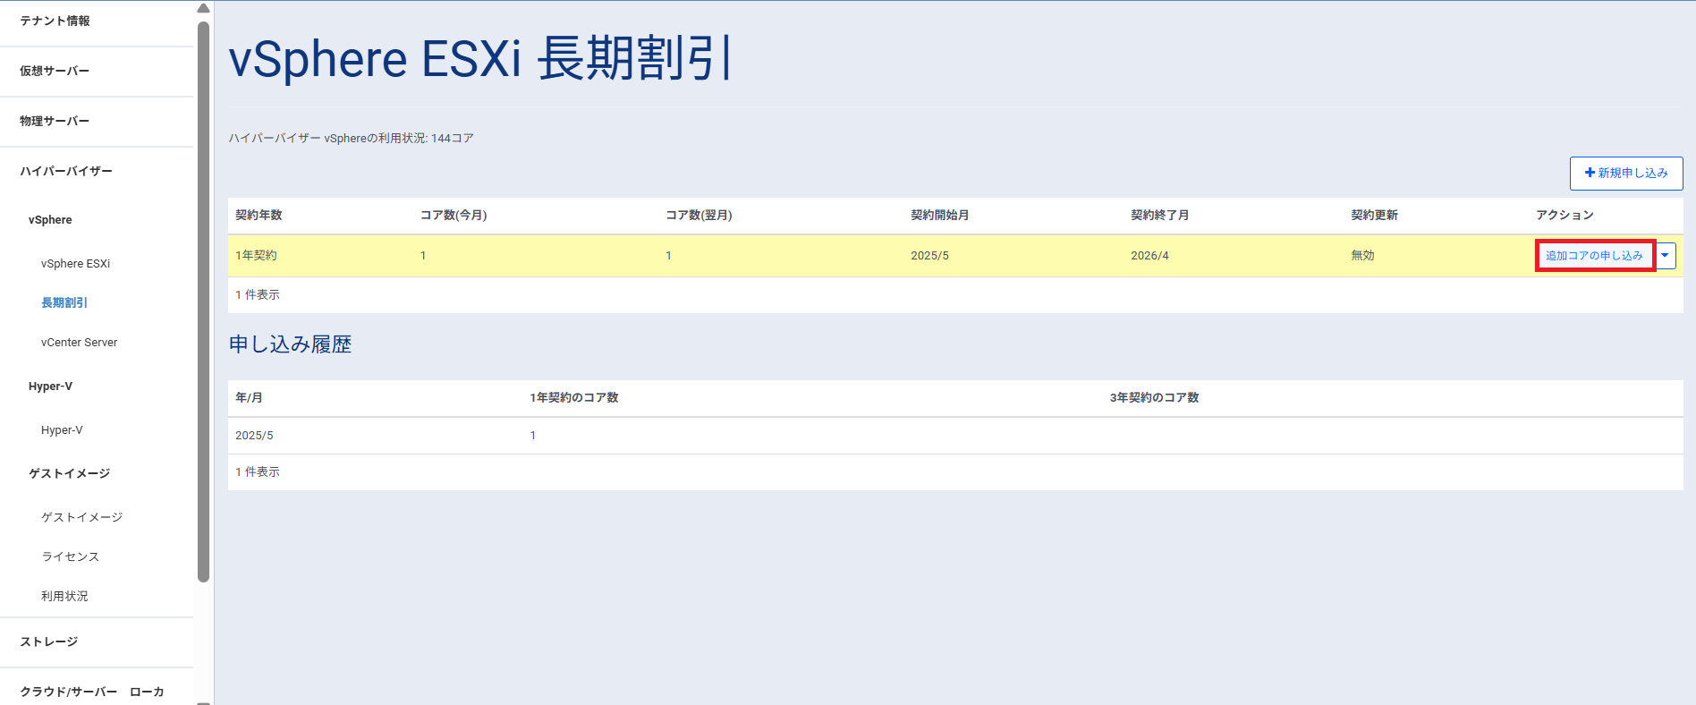Viewport: 1696px width, 705px height.
Task: Select 長期割引 in the sidebar
Action: pyautogui.click(x=64, y=303)
